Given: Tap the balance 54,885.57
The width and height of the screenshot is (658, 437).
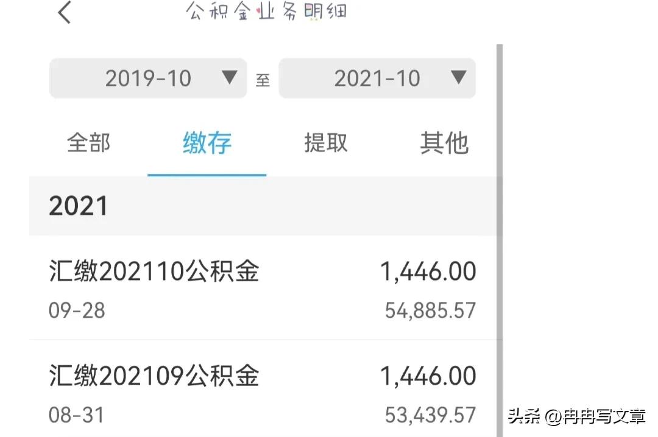Looking at the screenshot, I should (x=431, y=310).
